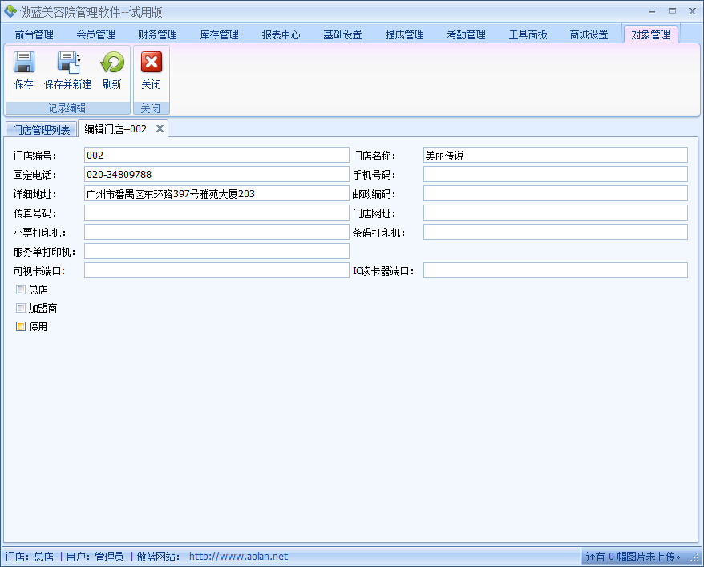Open the 报表中心 ribbon tab
Viewport: 704px width, 567px height.
tap(281, 34)
